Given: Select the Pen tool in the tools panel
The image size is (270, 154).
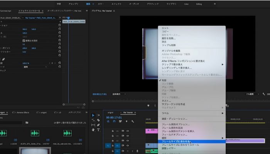Looking at the screenshot, I should pyautogui.click(x=98, y=125).
